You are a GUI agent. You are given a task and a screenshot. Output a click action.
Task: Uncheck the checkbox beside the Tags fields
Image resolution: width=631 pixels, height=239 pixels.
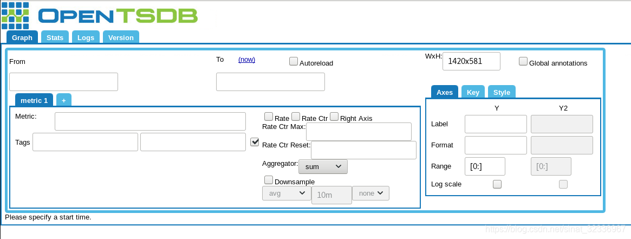[255, 142]
